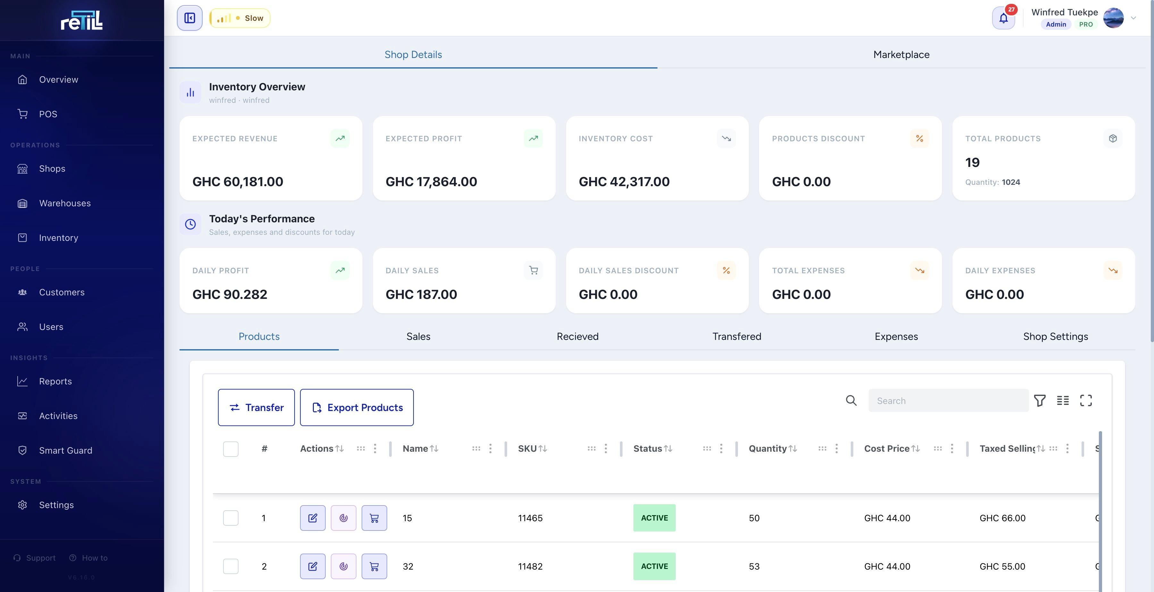Select the Shop Details tab

tap(413, 55)
